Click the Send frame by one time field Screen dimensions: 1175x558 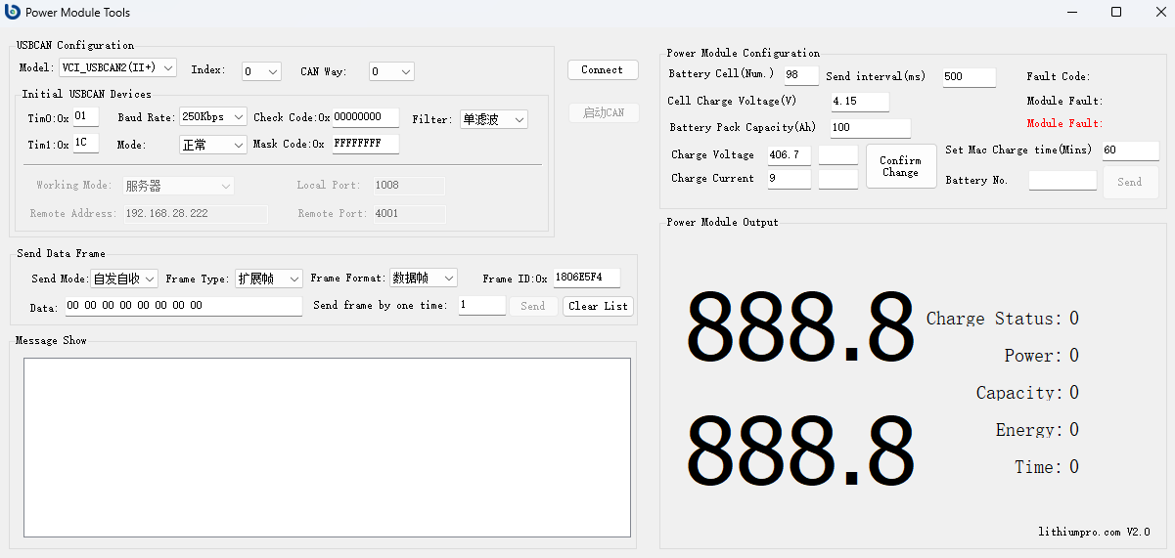tap(482, 306)
